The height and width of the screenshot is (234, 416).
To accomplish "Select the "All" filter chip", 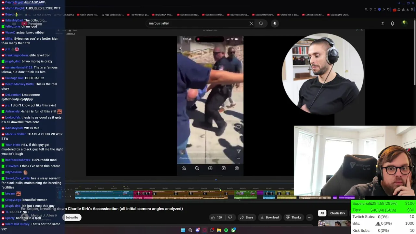I will point(322,213).
